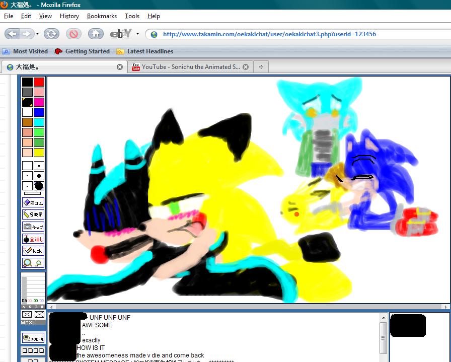The image size is (451, 362).
Task: Pick the cyan color swatch
Action: pyautogui.click(x=39, y=122)
